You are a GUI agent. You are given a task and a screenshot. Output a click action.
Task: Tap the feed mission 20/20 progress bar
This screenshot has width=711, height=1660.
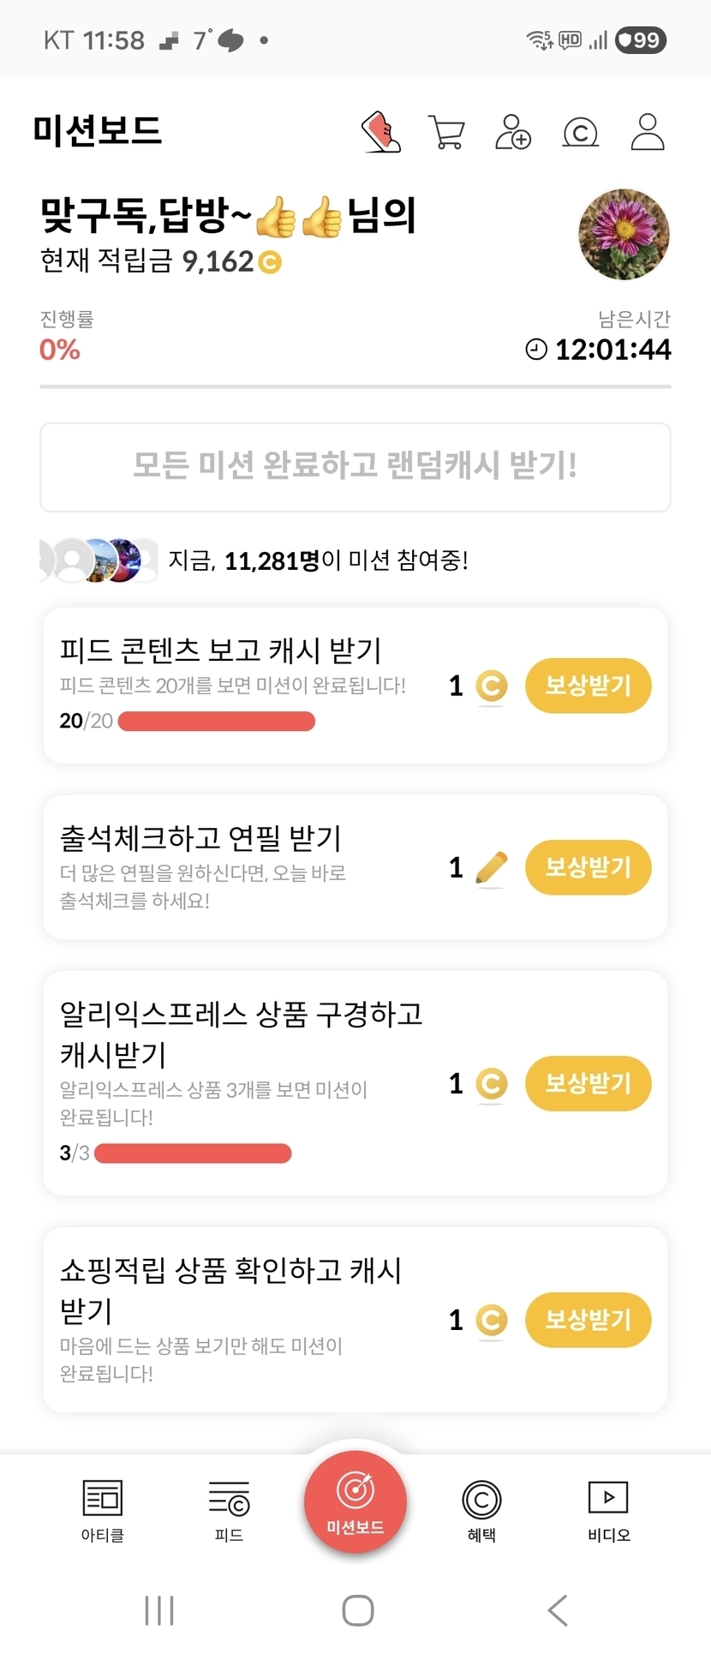point(216,722)
